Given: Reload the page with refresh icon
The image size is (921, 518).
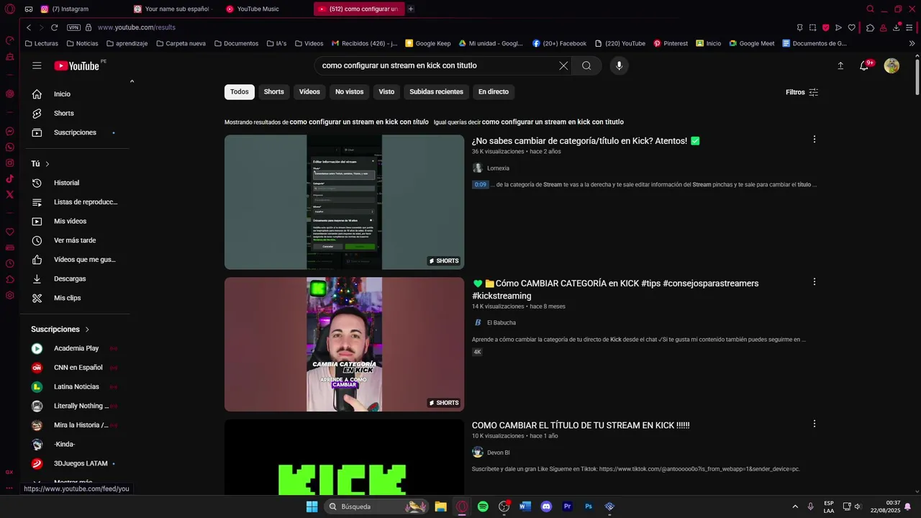Looking at the screenshot, I should tap(54, 27).
